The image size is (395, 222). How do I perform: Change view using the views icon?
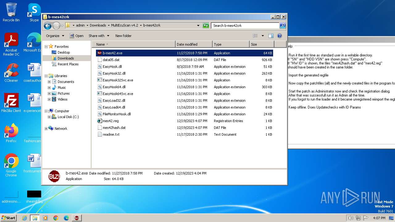[x=255, y=36]
